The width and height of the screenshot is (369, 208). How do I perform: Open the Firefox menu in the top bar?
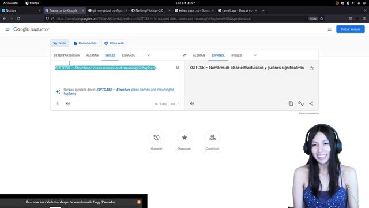32,3
